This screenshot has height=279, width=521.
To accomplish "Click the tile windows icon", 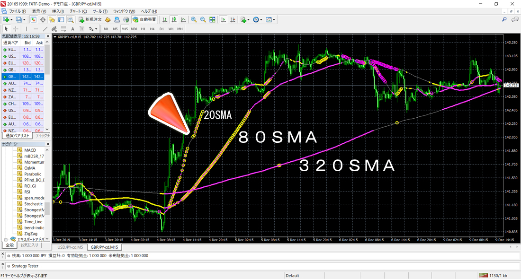I will click(212, 19).
